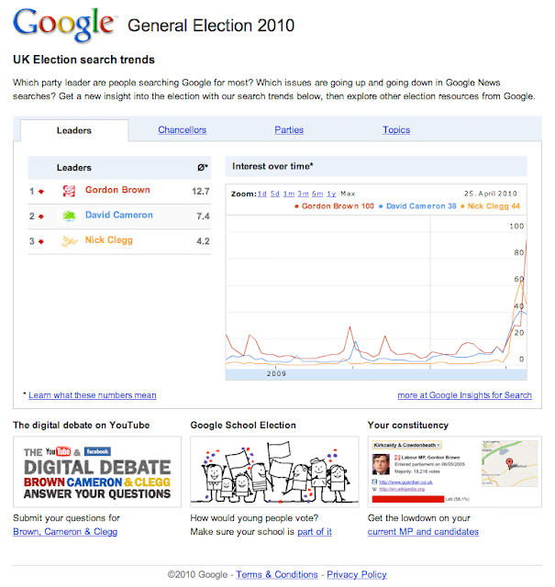Viewport: 555px width, 587px height.
Task: Open the Kirkcaldy & Cowdenbeath constituency dropdown
Action: [405, 445]
